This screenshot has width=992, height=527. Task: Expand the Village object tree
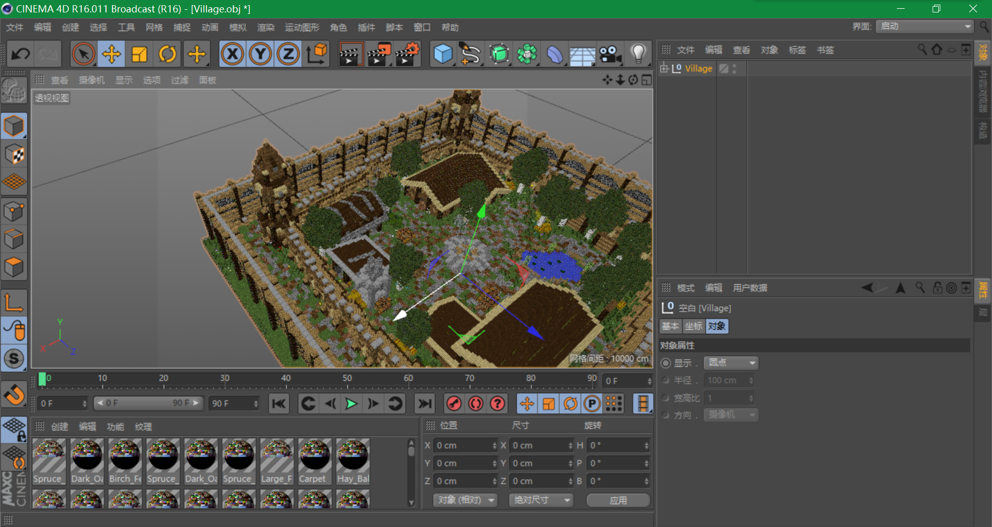pos(664,68)
